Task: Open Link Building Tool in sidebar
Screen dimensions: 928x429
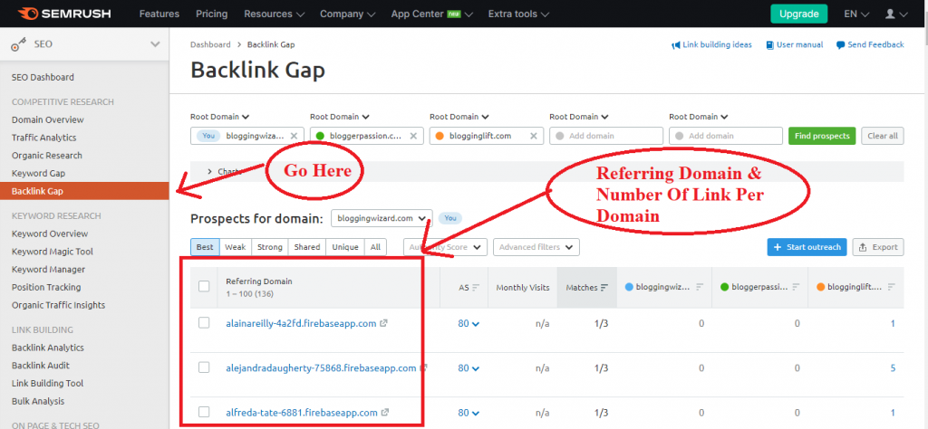Action: [x=47, y=384]
